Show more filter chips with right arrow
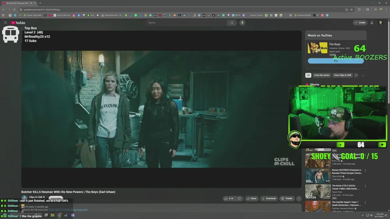The image size is (390, 219). (363, 75)
